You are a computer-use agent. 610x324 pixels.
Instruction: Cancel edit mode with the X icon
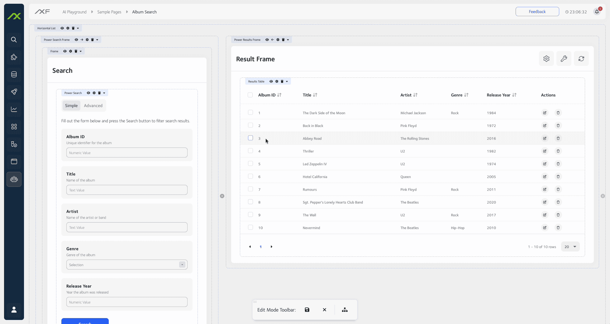324,310
